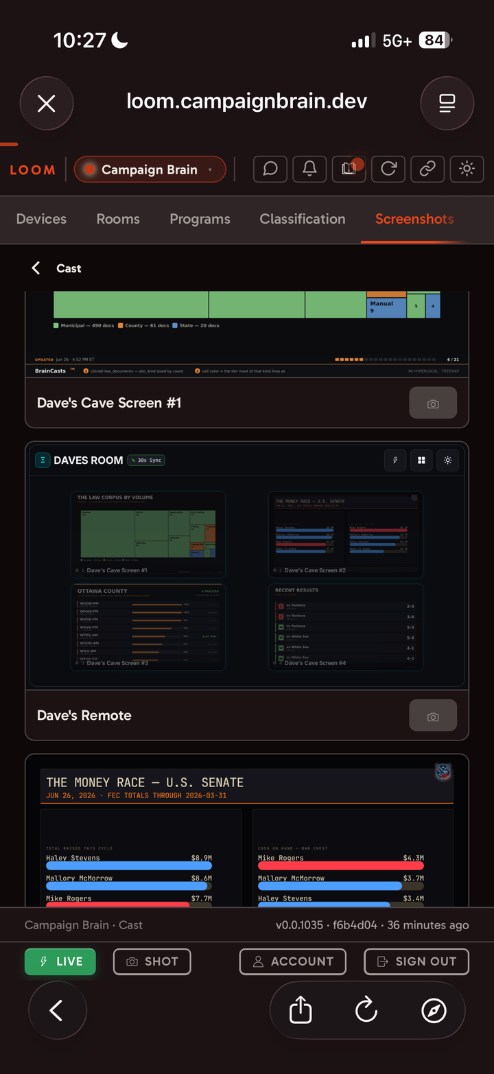
Task: Click the round logo badge on the Money Race card
Action: pyautogui.click(x=443, y=772)
